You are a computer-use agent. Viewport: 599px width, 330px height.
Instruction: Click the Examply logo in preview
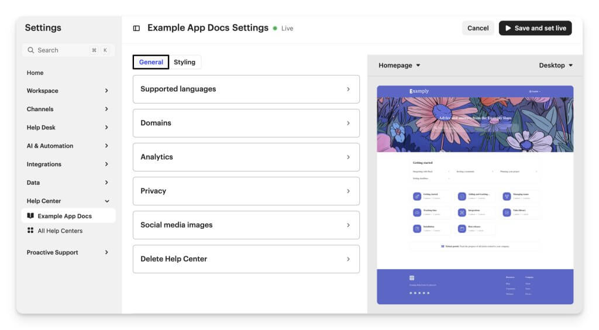(x=419, y=91)
